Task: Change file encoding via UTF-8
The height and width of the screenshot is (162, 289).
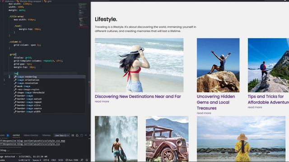Action: [46, 160]
